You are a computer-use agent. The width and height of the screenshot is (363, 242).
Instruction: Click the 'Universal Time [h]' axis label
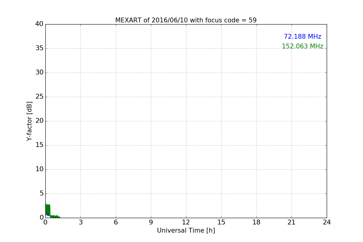(186, 231)
